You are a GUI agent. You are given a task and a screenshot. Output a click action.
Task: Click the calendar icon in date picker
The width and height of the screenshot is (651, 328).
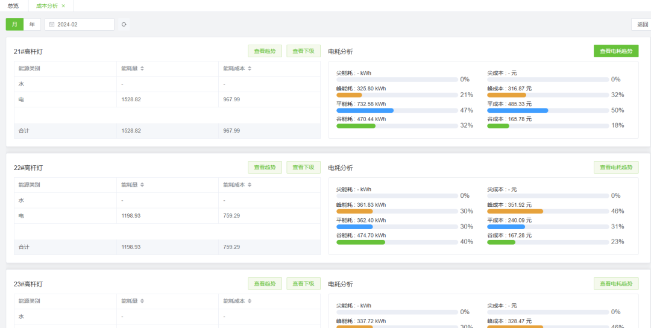[52, 25]
